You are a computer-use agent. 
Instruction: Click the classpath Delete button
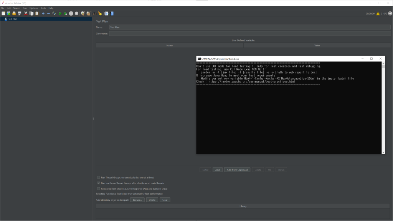coord(152,200)
